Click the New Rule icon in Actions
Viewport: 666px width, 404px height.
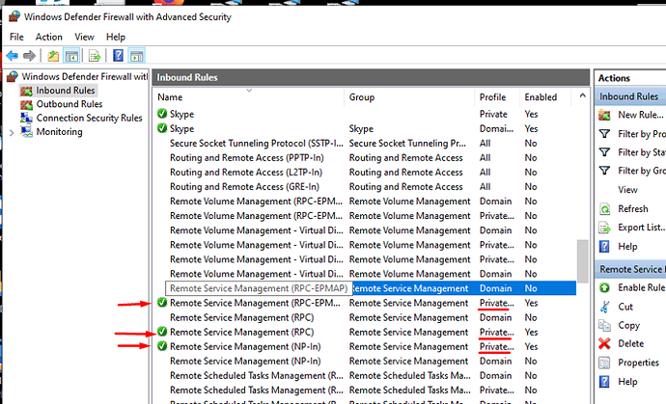(x=605, y=115)
